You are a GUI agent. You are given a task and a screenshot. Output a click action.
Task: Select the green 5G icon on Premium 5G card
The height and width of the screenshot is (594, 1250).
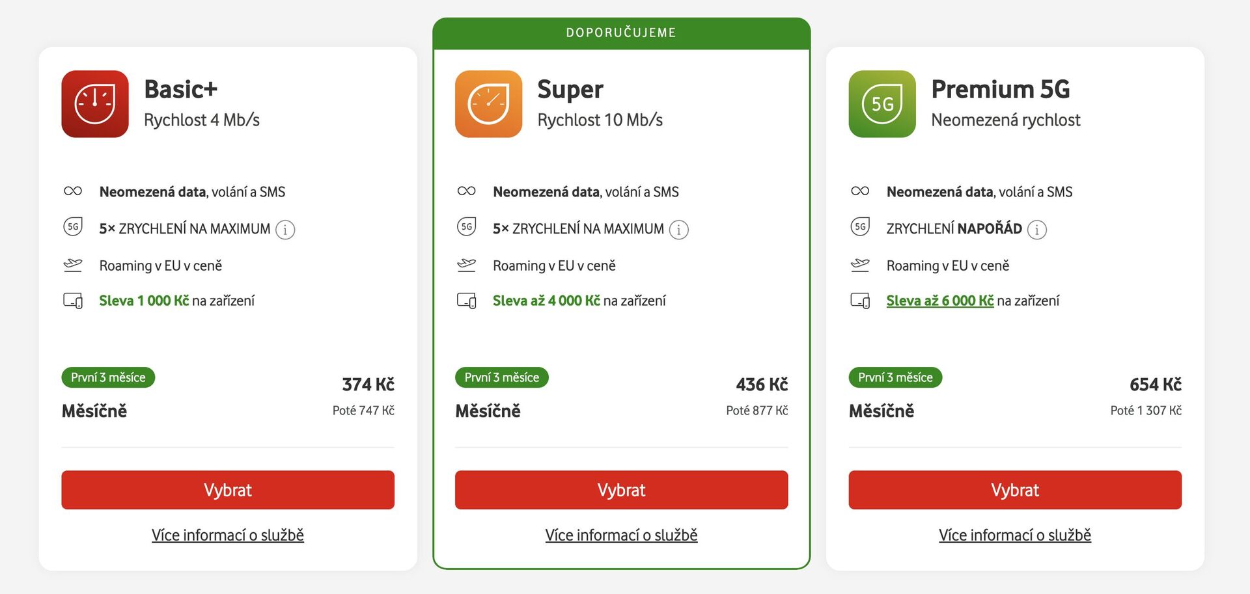882,104
